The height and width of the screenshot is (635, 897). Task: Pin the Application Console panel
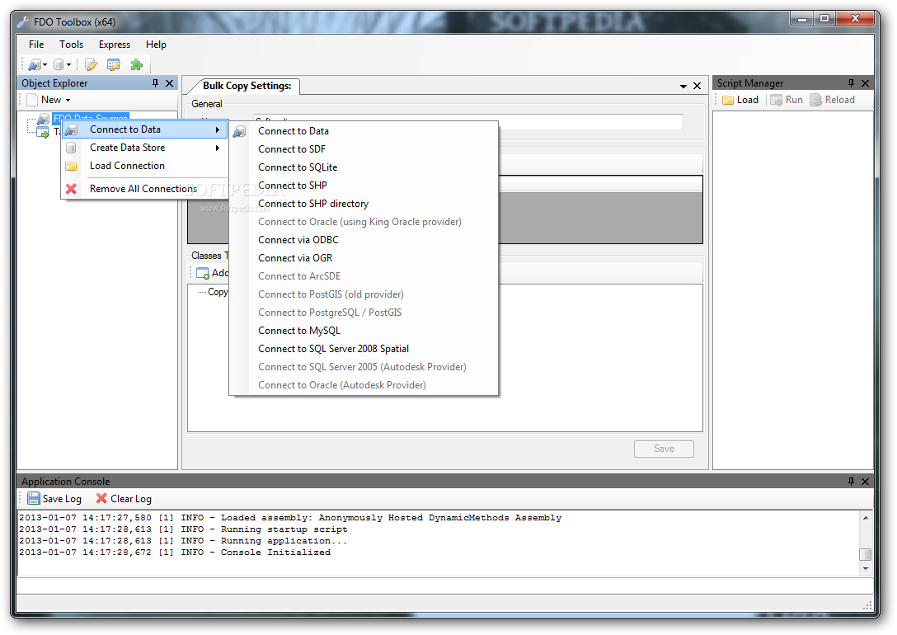[x=851, y=482]
